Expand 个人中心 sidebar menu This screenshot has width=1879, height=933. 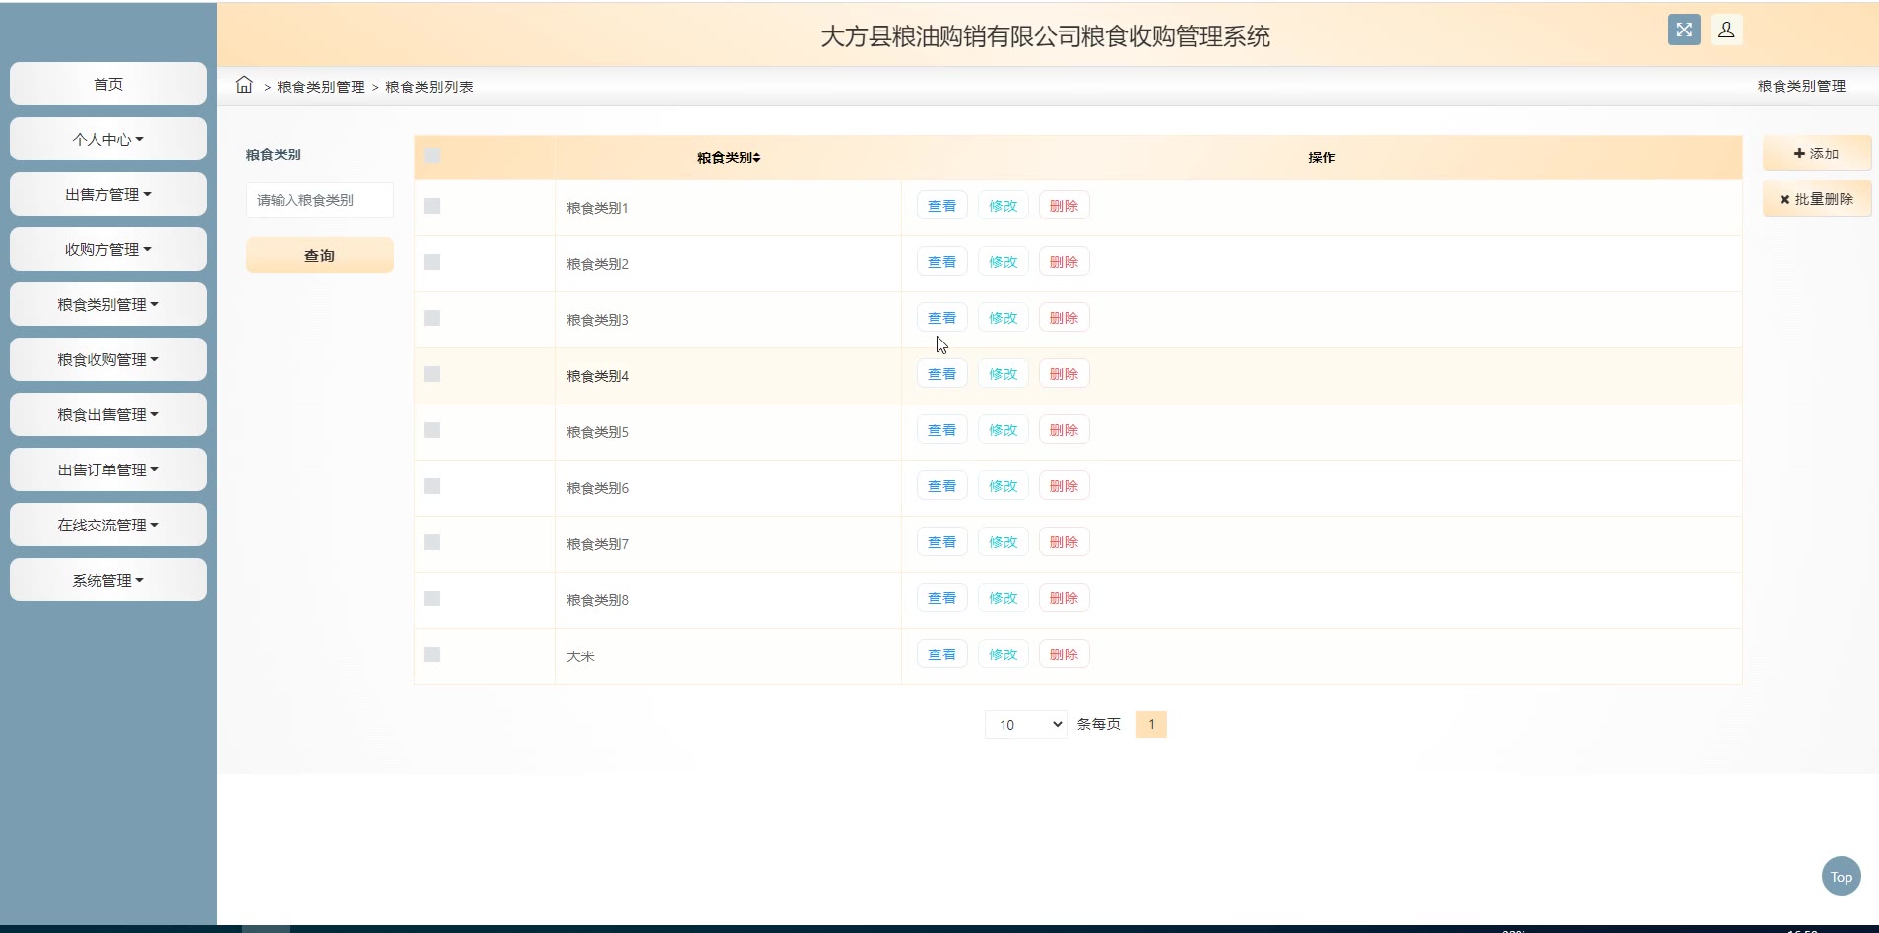click(108, 139)
